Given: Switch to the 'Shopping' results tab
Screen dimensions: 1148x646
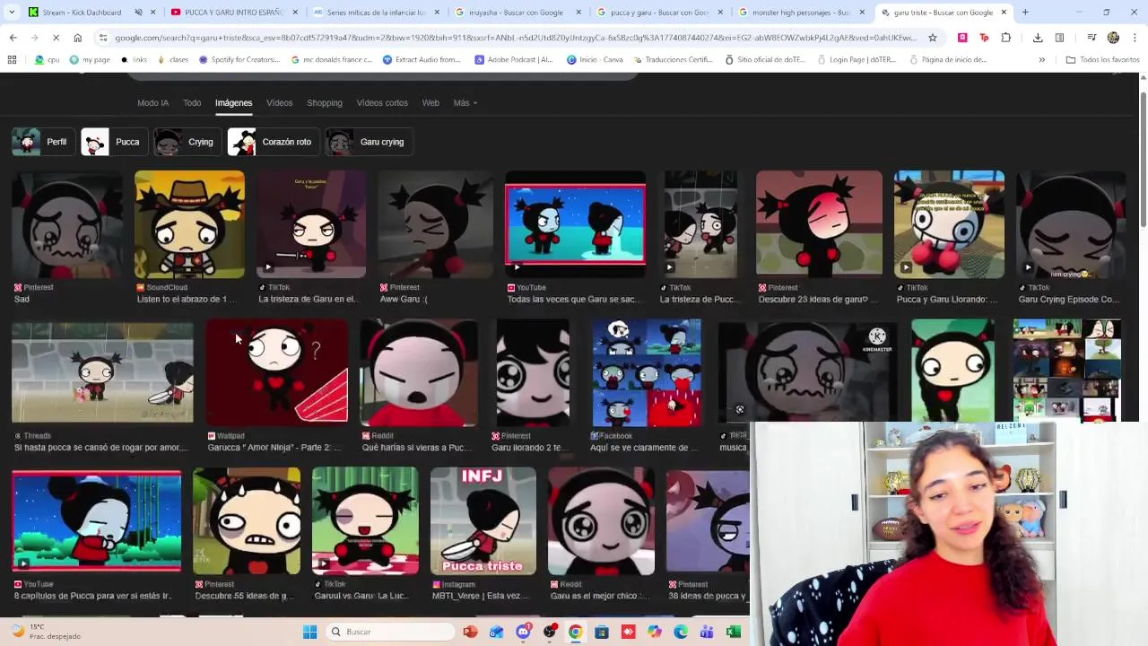Looking at the screenshot, I should (x=325, y=103).
